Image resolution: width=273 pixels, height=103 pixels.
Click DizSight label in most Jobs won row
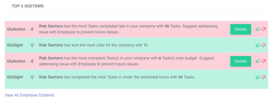coord(15,45)
